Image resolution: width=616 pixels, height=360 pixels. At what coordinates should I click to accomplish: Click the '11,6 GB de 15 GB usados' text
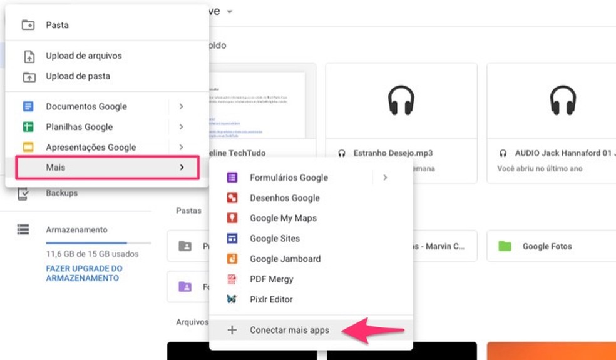tap(92, 254)
